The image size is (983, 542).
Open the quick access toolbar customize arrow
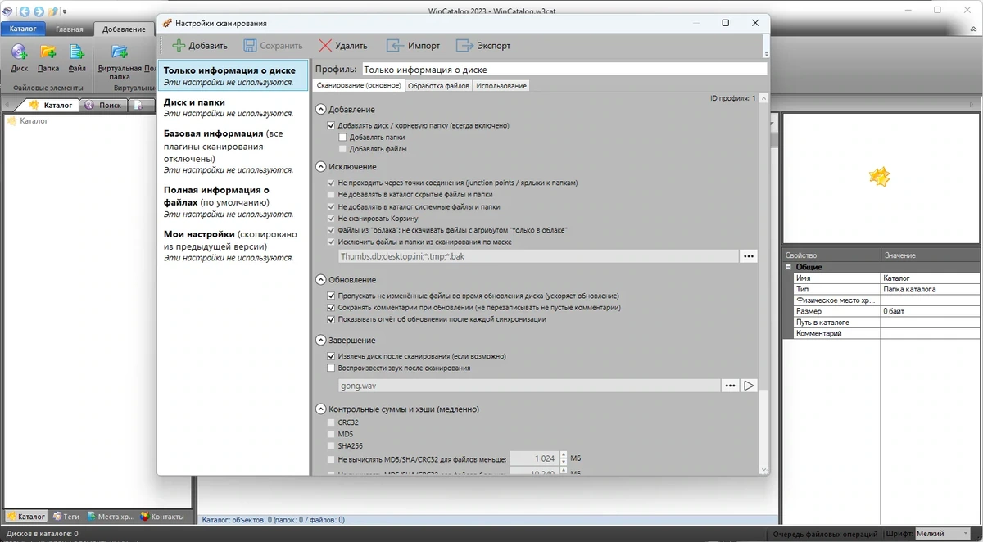[x=65, y=11]
